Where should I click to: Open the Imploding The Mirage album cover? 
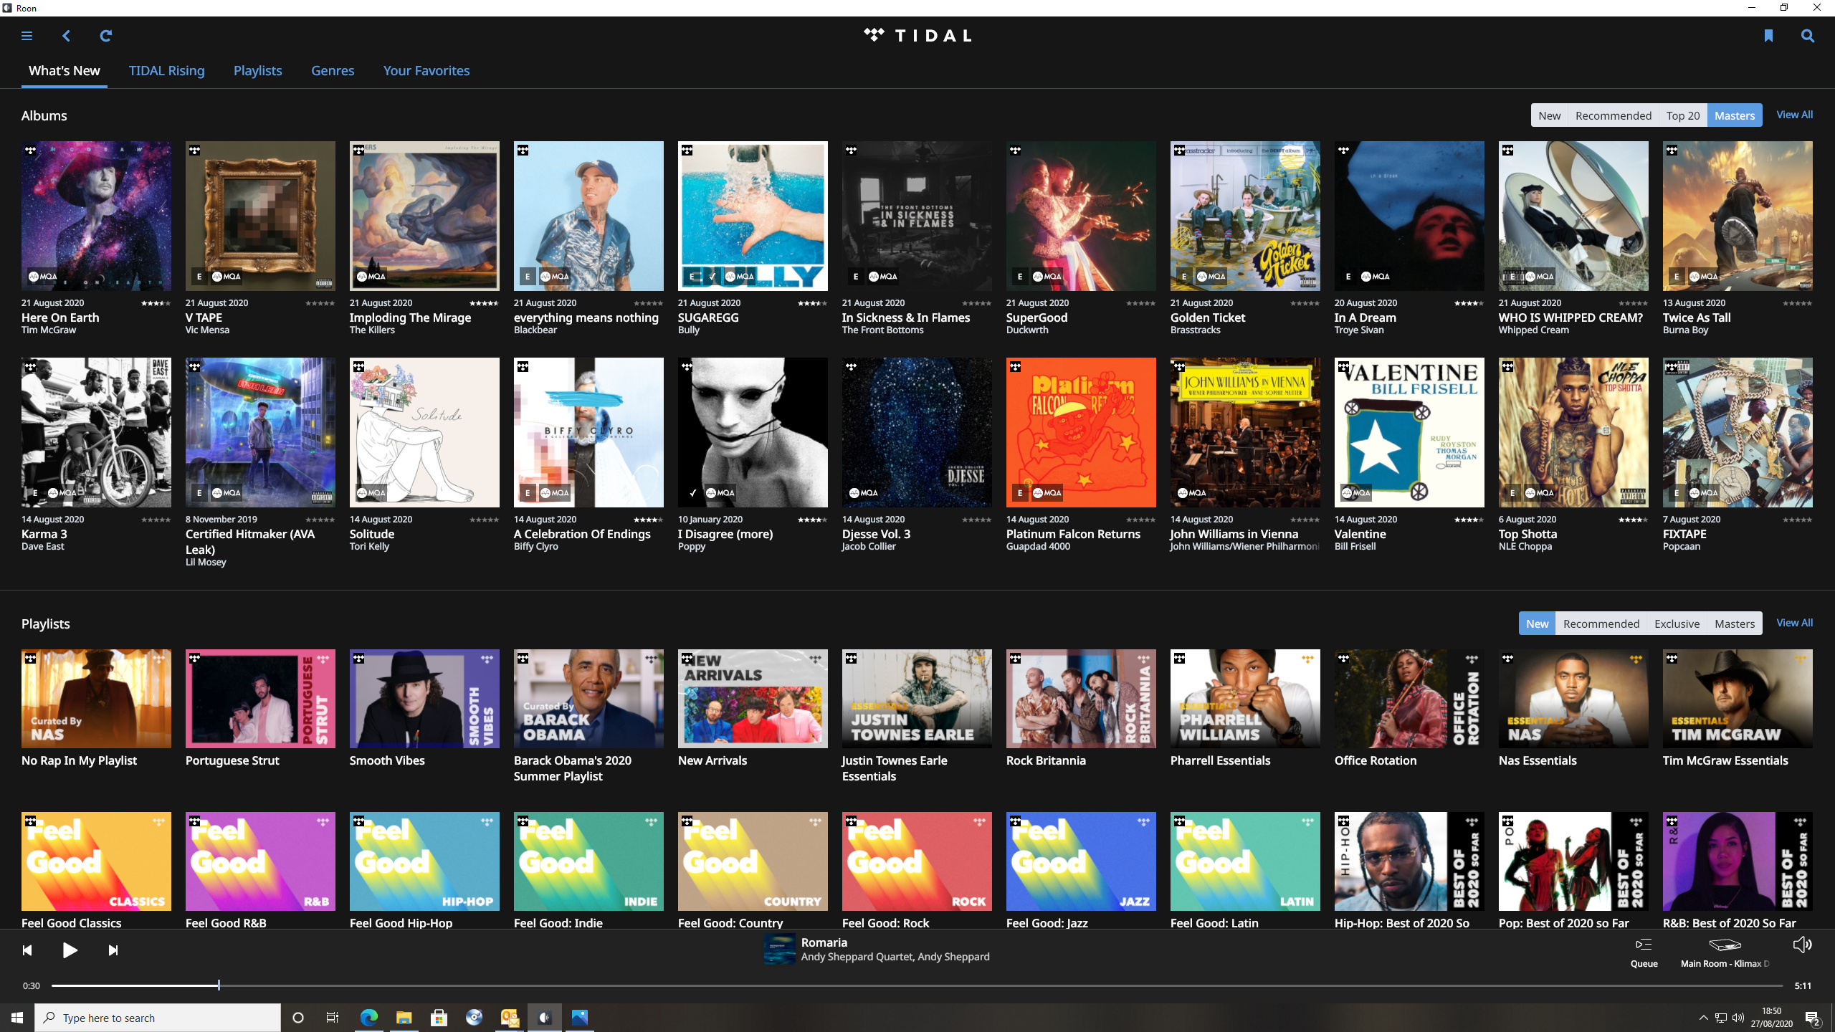(x=424, y=216)
